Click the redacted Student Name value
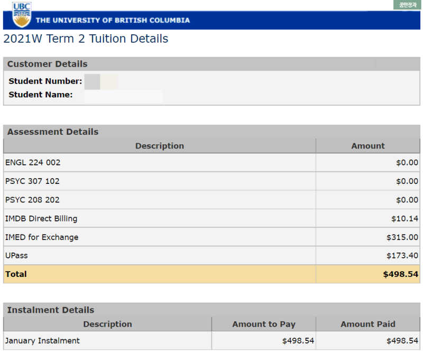Viewport: 423px width, 353px height. (123, 95)
